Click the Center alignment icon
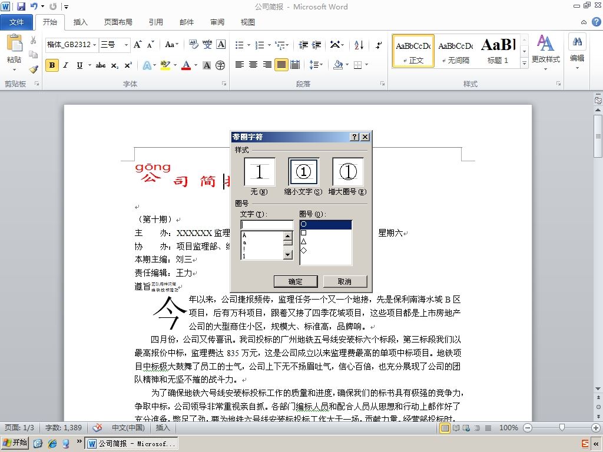The image size is (603, 452). (253, 65)
